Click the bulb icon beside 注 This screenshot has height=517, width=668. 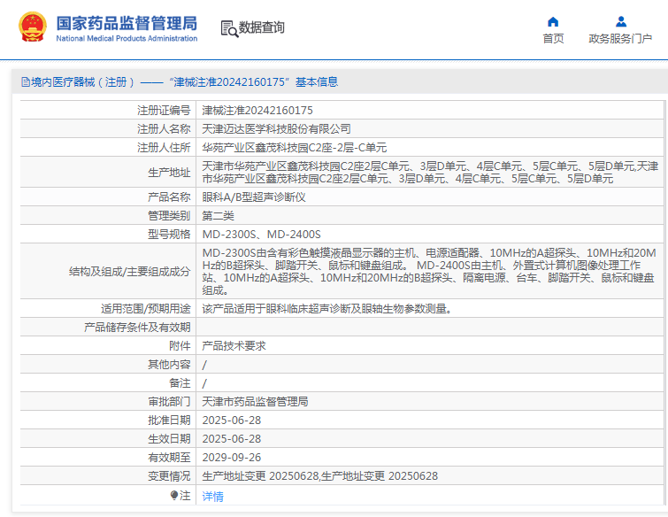(x=174, y=496)
